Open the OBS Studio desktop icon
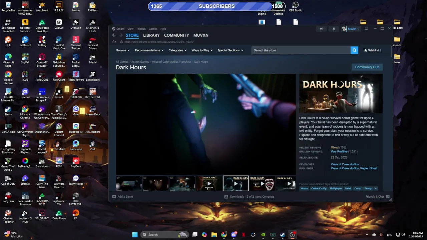The image size is (427, 240). (296, 7)
